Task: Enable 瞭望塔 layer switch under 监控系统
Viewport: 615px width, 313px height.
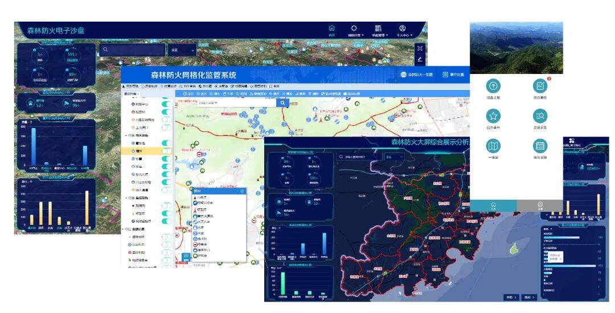Action: pos(166,213)
